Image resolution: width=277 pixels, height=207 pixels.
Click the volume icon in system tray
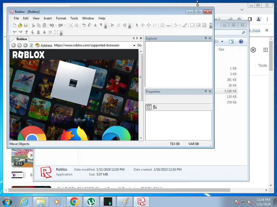coord(250,202)
